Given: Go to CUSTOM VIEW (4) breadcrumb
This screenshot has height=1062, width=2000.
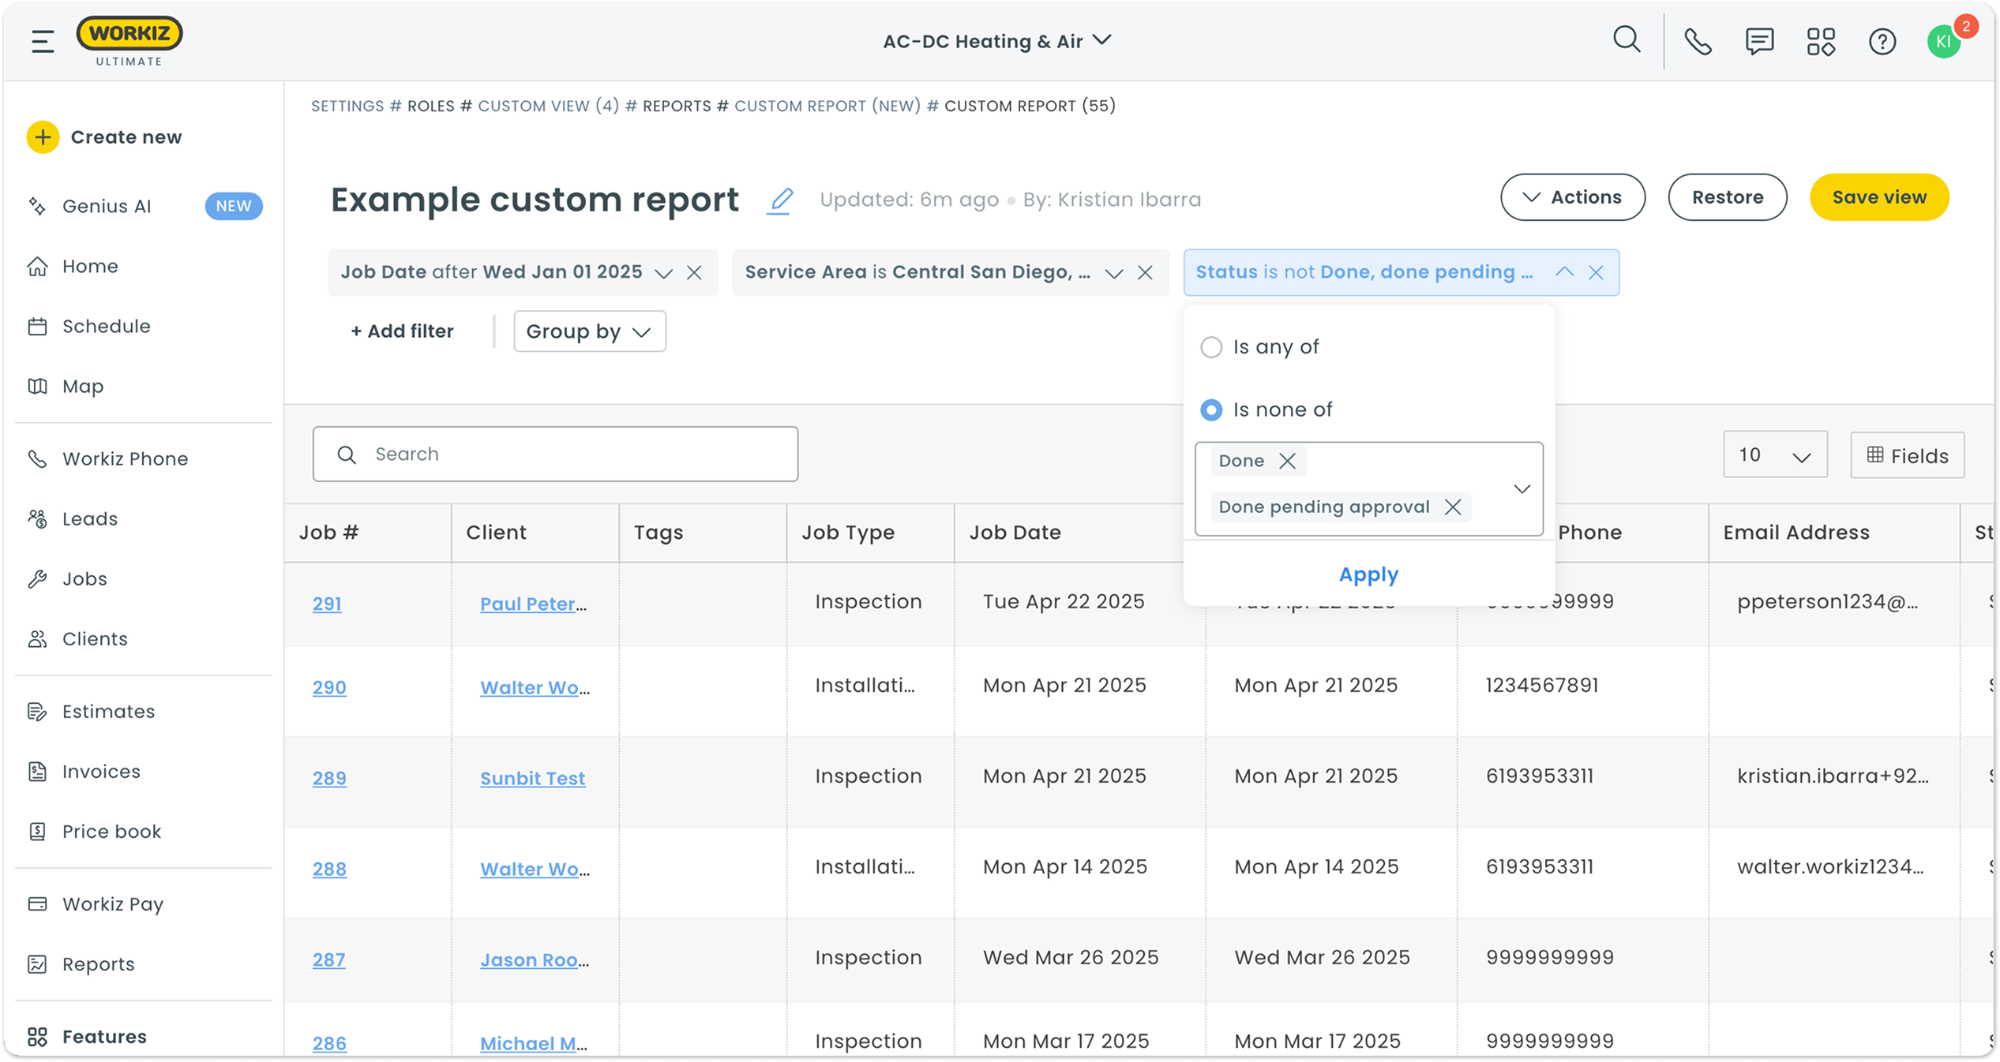Looking at the screenshot, I should [549, 106].
